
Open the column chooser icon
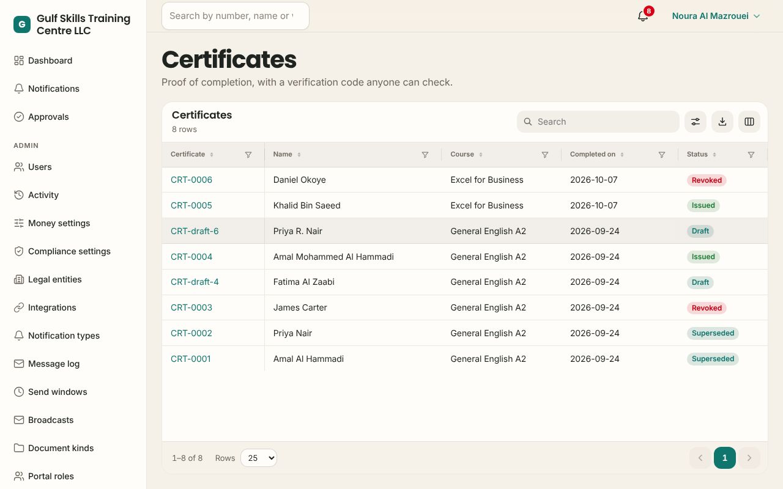point(749,122)
